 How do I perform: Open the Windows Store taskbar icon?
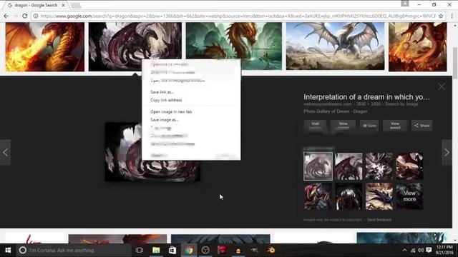(172, 251)
